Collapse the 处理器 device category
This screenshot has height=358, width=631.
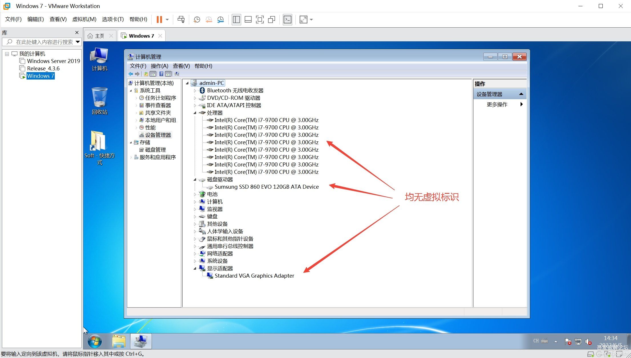[195, 113]
